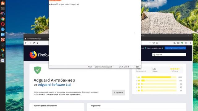Click the register or log in button
The height and width of the screenshot is (111, 198).
(175, 48)
